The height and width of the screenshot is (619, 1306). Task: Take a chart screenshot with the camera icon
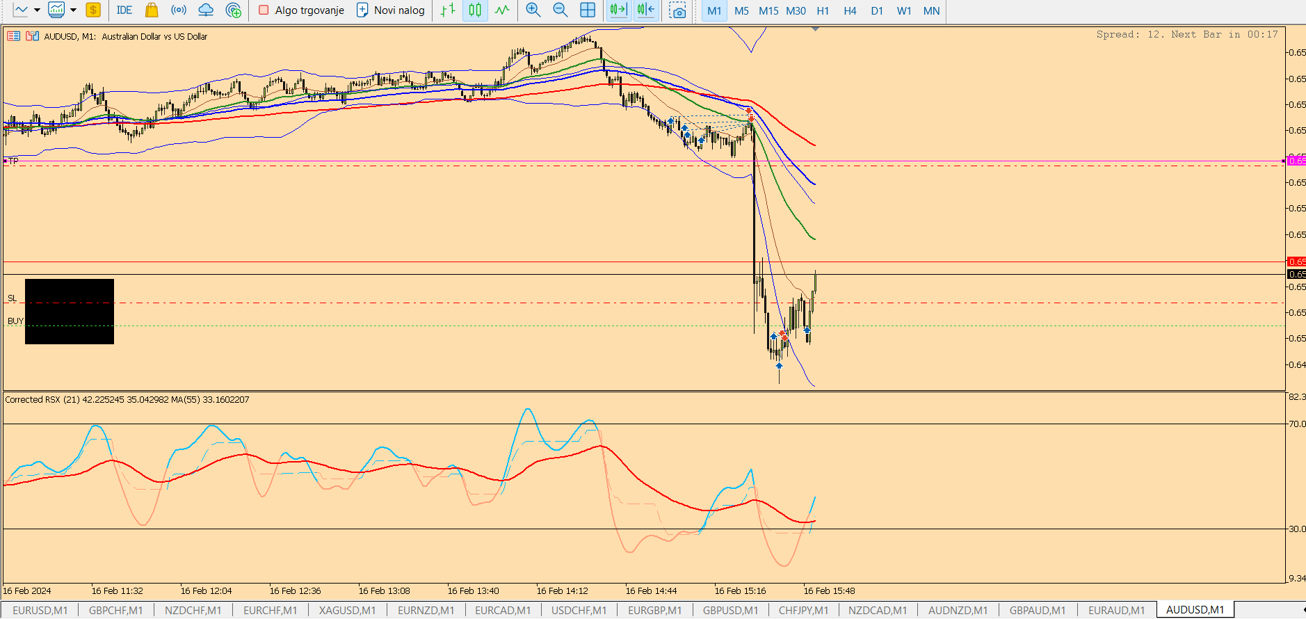pos(677,10)
